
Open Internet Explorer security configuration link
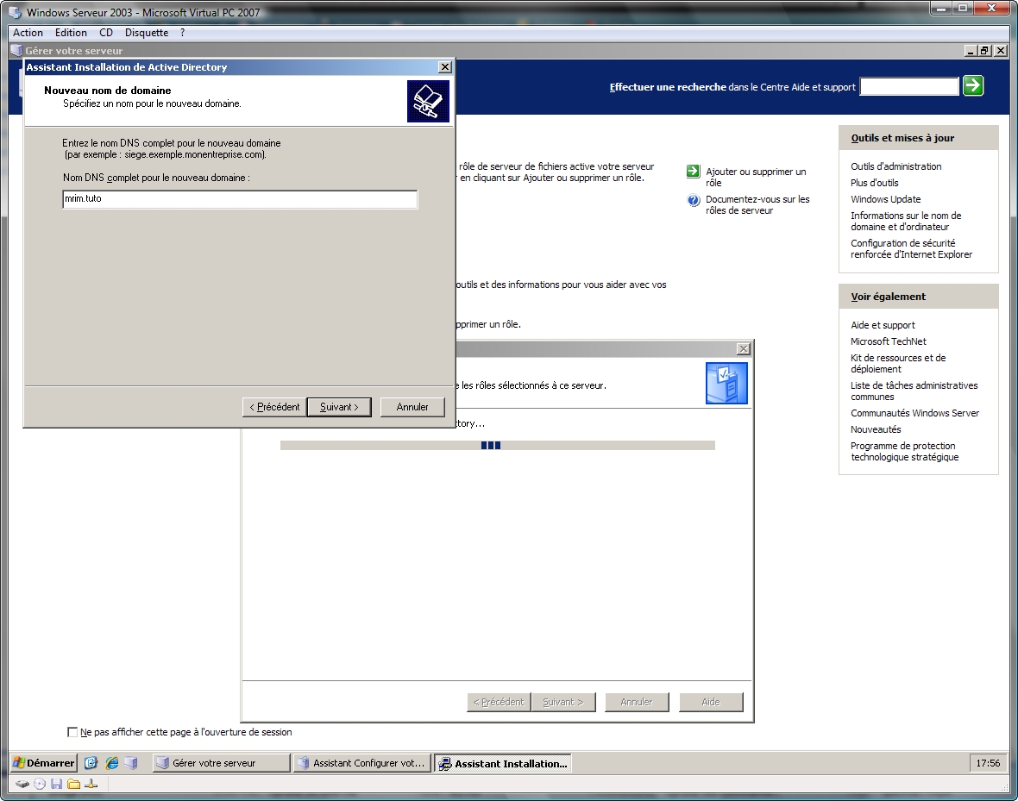pyautogui.click(x=912, y=248)
